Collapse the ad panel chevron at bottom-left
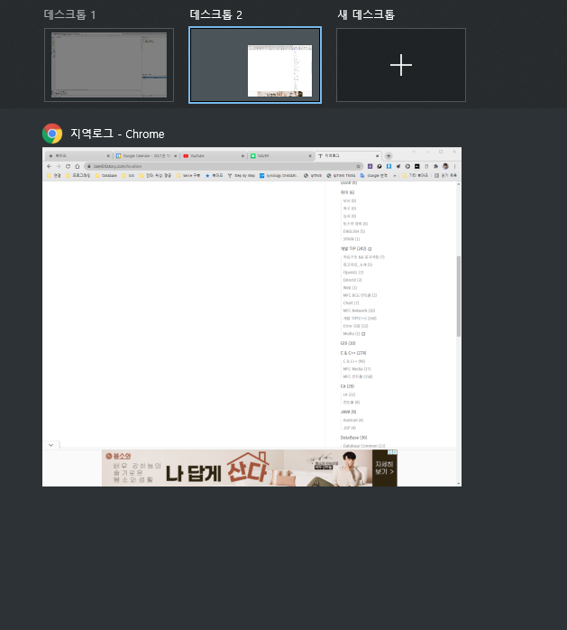567x630 pixels. [x=51, y=445]
